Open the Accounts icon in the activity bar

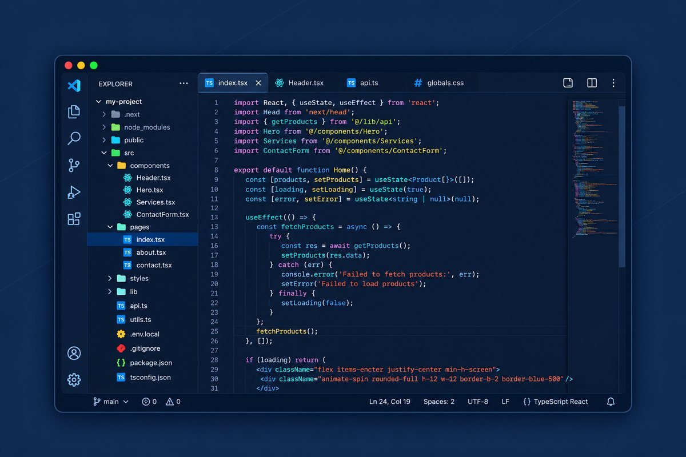[x=74, y=353]
